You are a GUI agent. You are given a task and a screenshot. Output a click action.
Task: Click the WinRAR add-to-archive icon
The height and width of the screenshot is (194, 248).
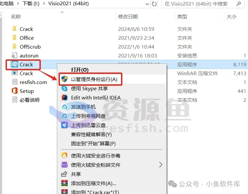64,183
